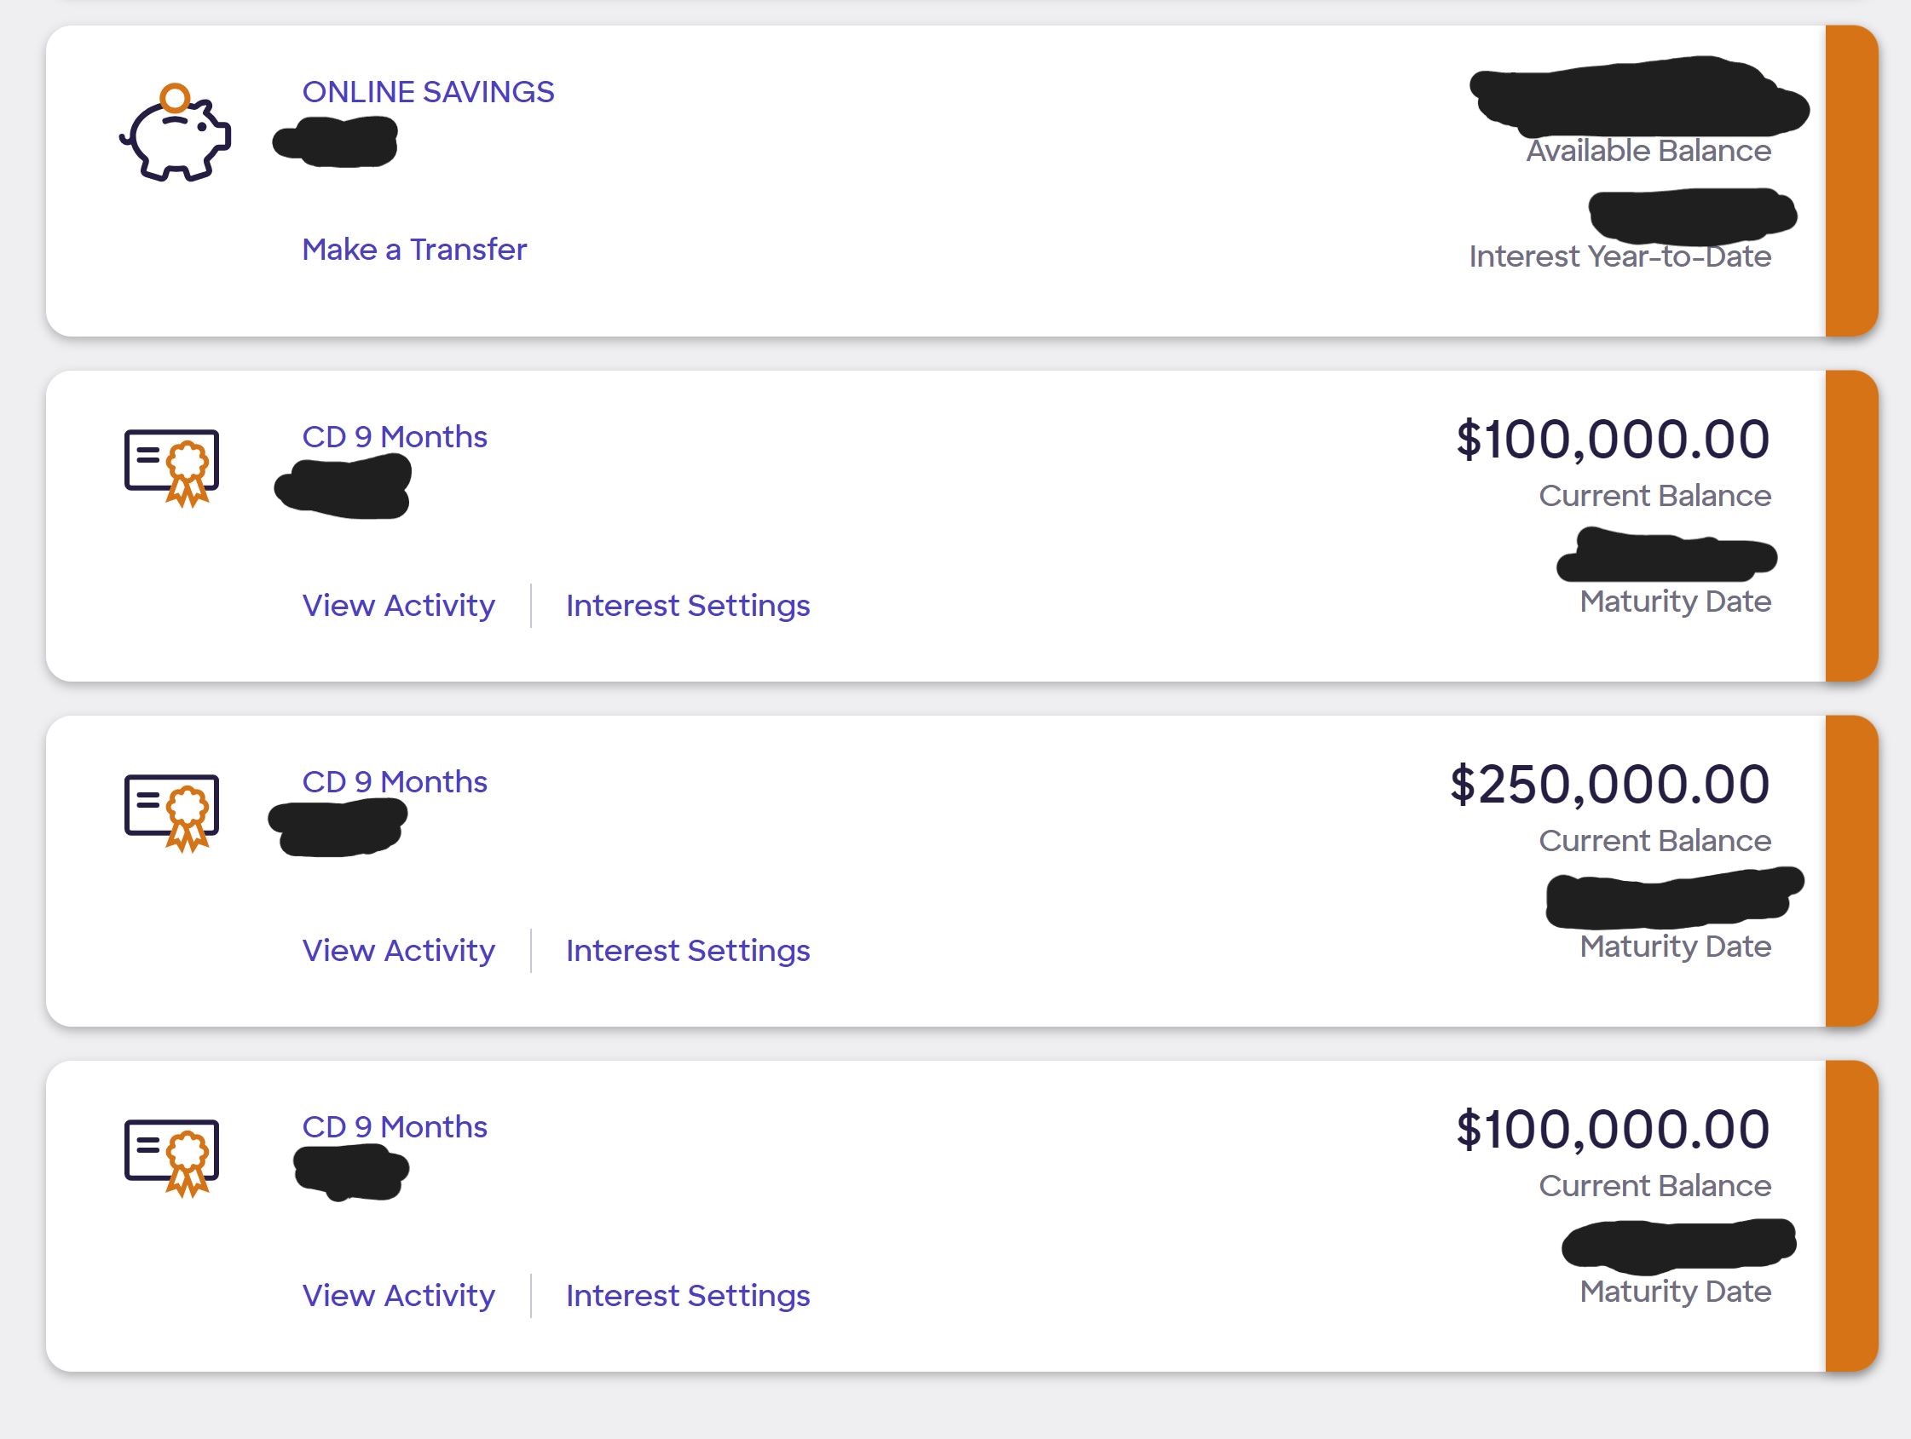Click the piggy bank savings icon
The height and width of the screenshot is (1439, 1911).
(176, 132)
